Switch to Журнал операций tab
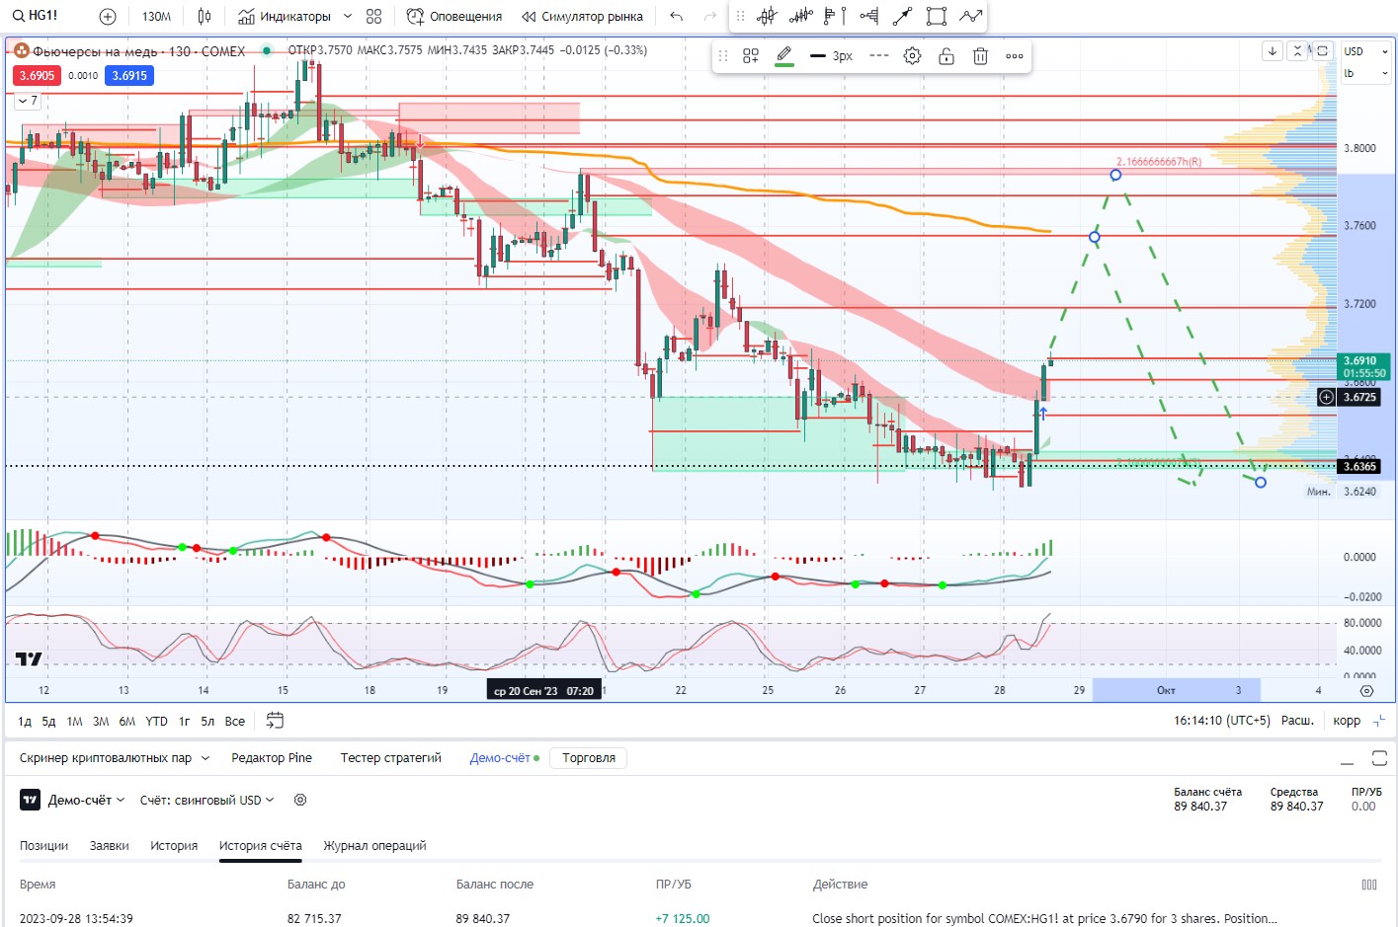This screenshot has width=1398, height=927. point(374,846)
